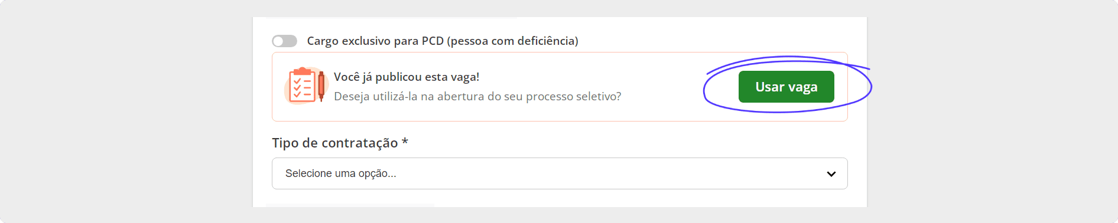1118x223 pixels.
Task: Click the clipboard checklist icon
Action: 303,86
